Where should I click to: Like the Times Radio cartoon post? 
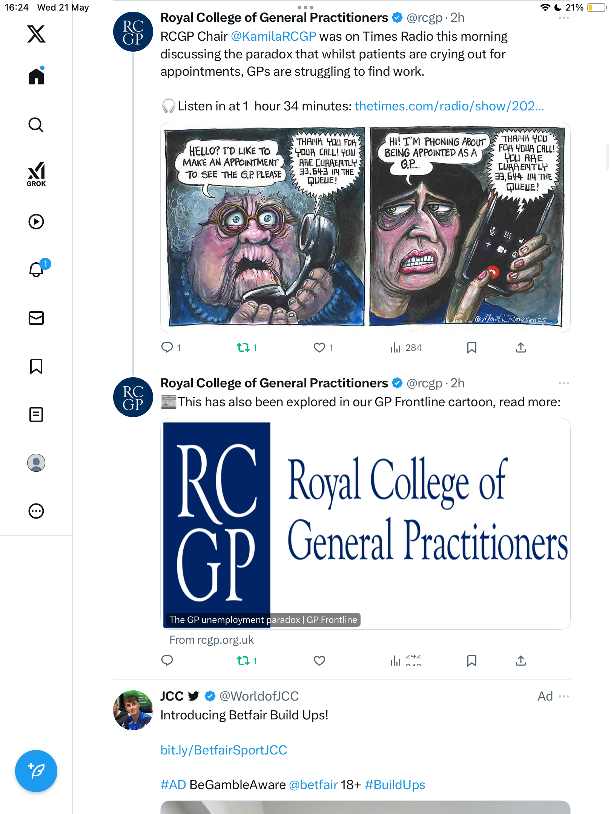tap(319, 347)
